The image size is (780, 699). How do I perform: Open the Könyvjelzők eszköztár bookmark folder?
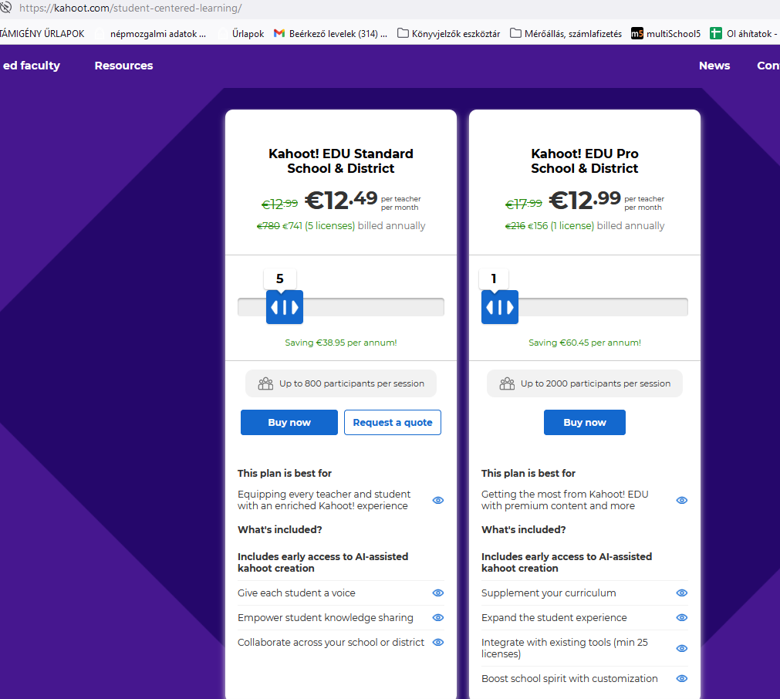tap(449, 33)
